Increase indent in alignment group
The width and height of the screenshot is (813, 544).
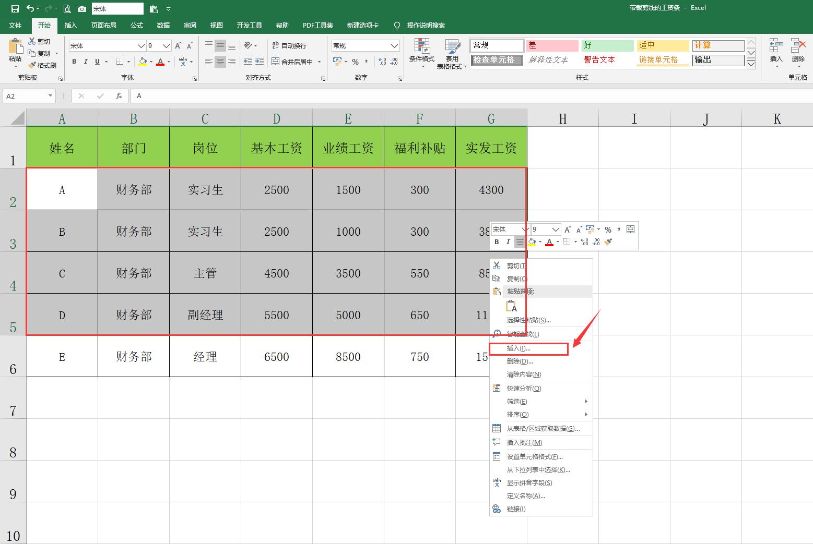260,62
